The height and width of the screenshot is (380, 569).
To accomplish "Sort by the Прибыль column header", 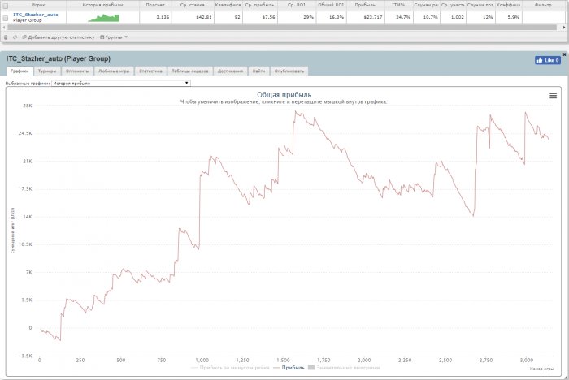I will click(x=366, y=5).
